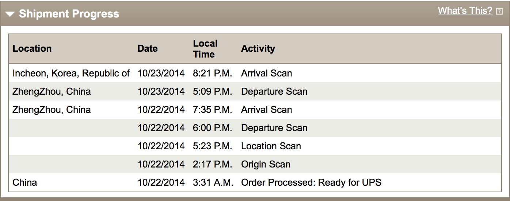Screen dimensions: 510x201
Task: Select the Date column header
Action: (148, 48)
